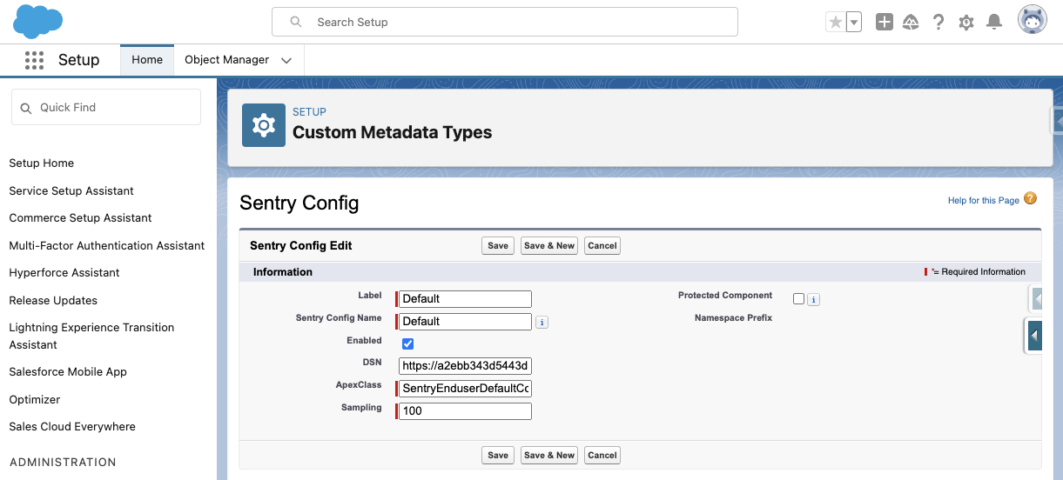The image size is (1063, 480).
Task: Edit the Label field
Action: pos(465,299)
